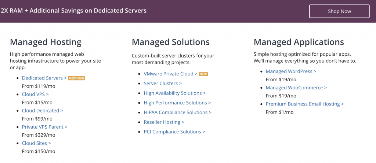Click the "From $150/mo" price text
The width and height of the screenshot is (376, 163).
(39, 151)
